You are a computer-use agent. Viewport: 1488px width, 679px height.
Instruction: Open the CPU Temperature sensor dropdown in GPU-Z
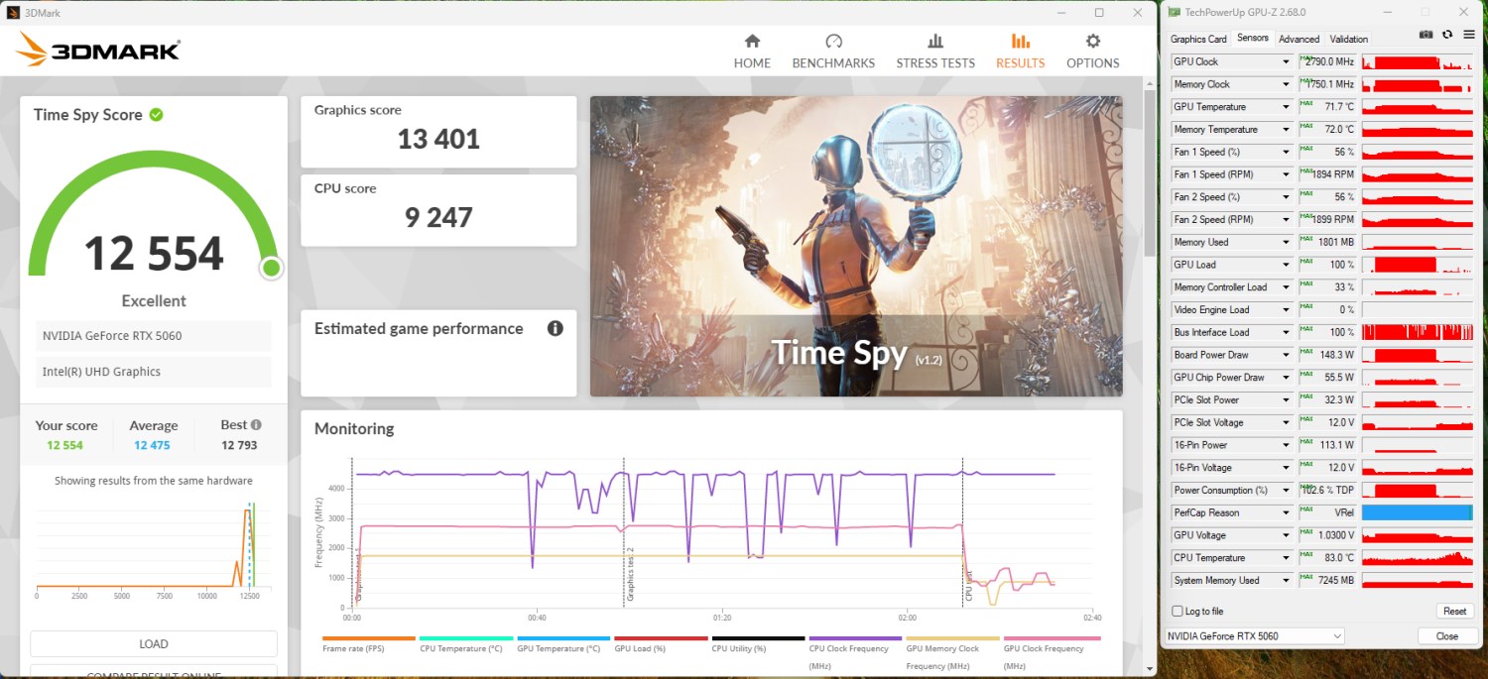coord(1286,558)
